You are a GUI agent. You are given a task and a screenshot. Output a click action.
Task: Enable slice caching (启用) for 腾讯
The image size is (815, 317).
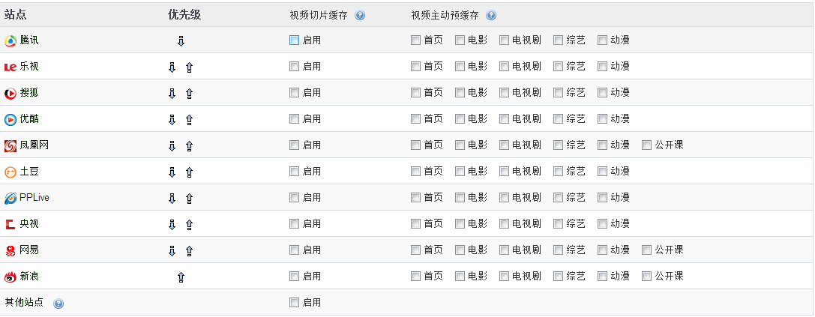point(294,40)
